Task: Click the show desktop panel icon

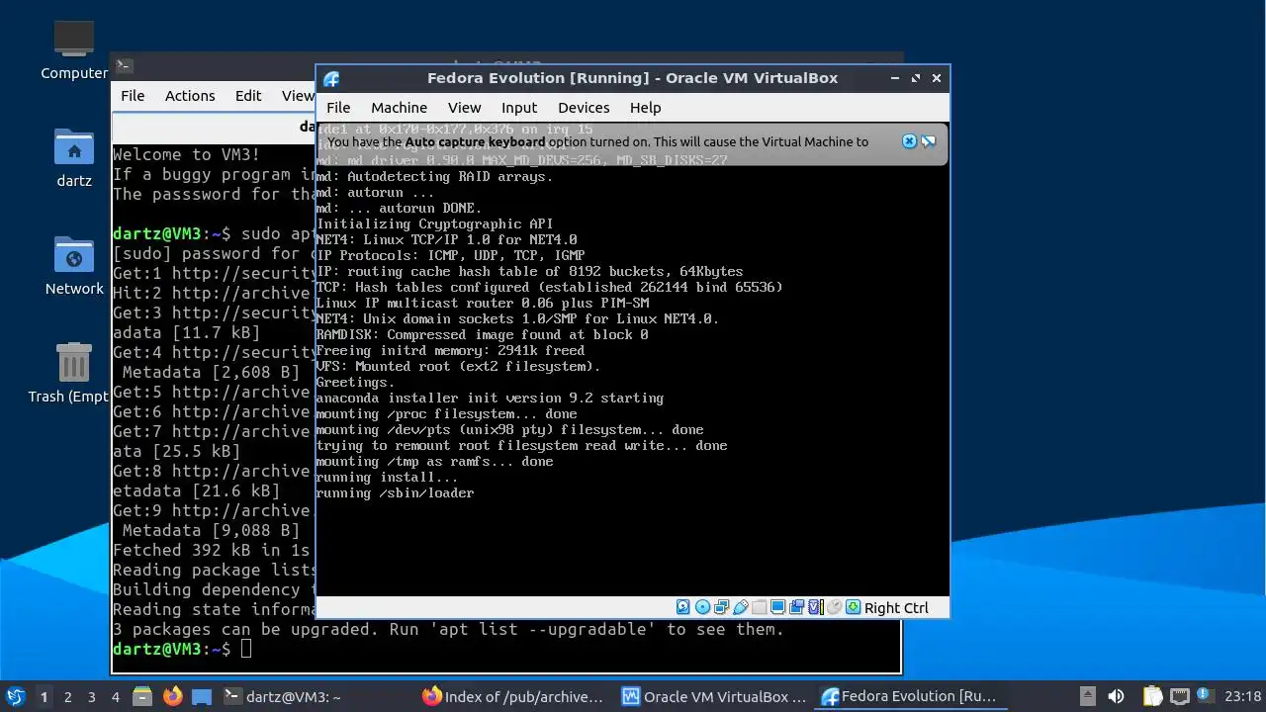Action: 202,696
